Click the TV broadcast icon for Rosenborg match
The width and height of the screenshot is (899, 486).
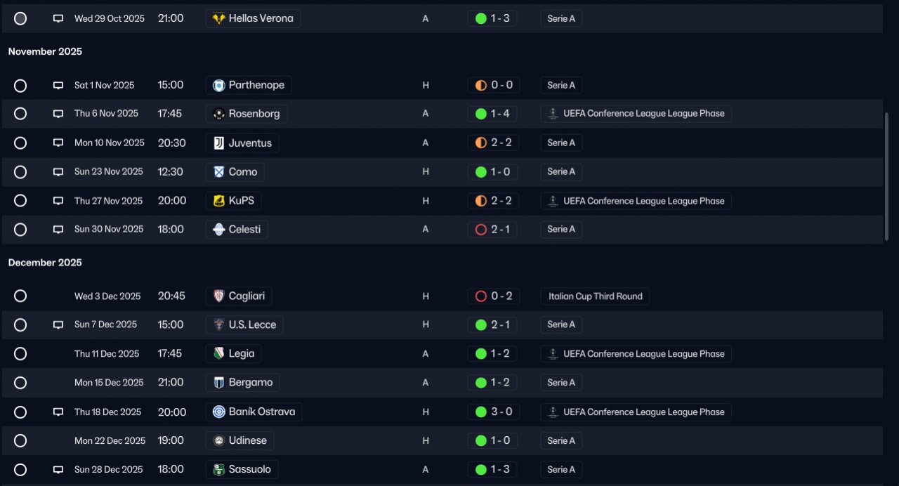pyautogui.click(x=58, y=114)
